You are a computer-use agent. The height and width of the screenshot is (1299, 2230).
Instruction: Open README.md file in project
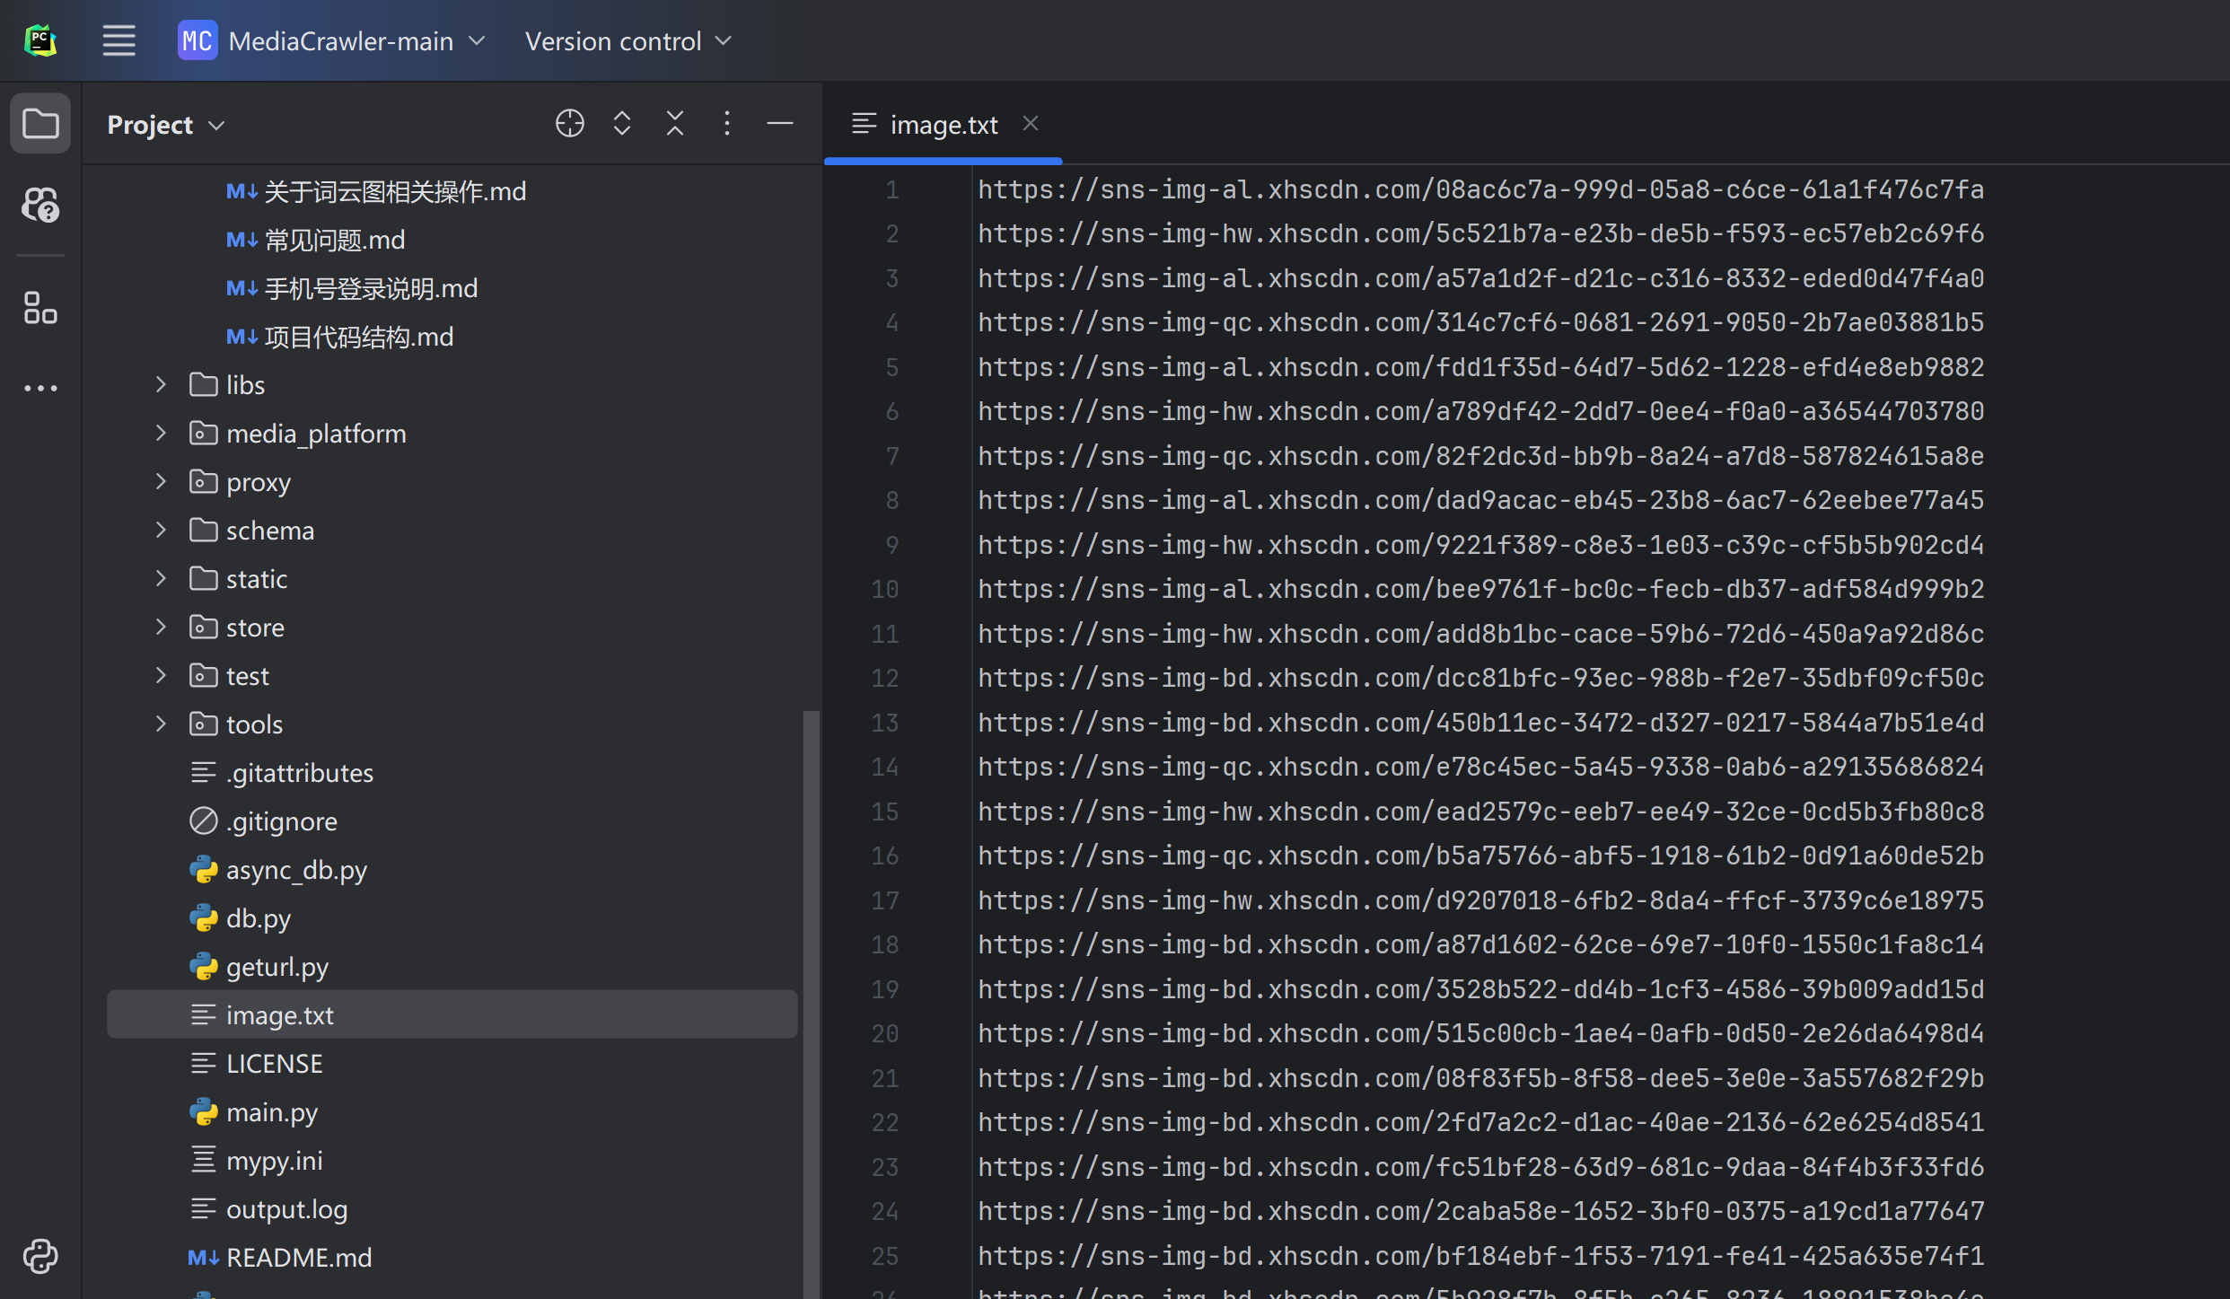click(297, 1256)
